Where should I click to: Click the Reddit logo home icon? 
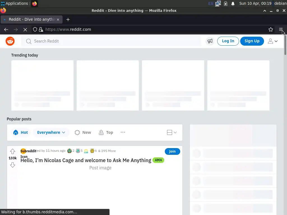tap(10, 41)
